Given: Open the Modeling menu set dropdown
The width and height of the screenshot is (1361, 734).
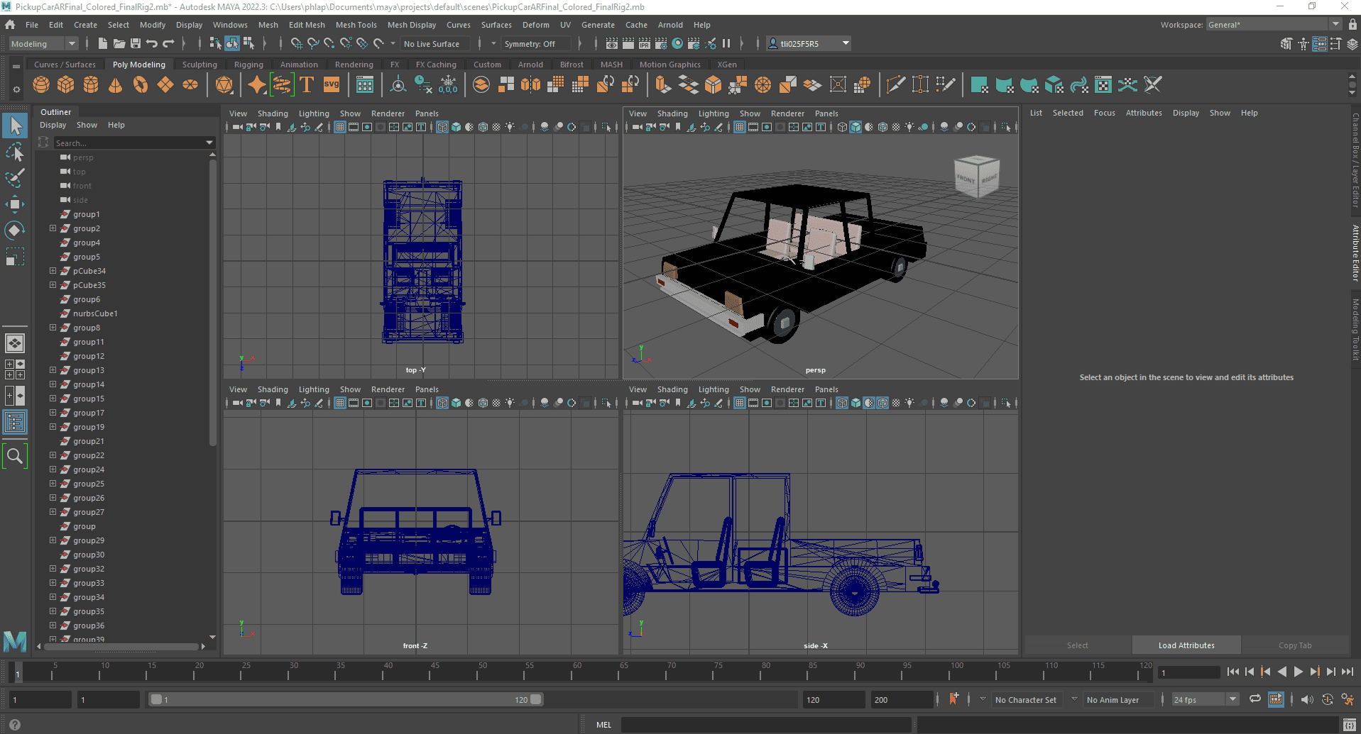Looking at the screenshot, I should pos(43,44).
